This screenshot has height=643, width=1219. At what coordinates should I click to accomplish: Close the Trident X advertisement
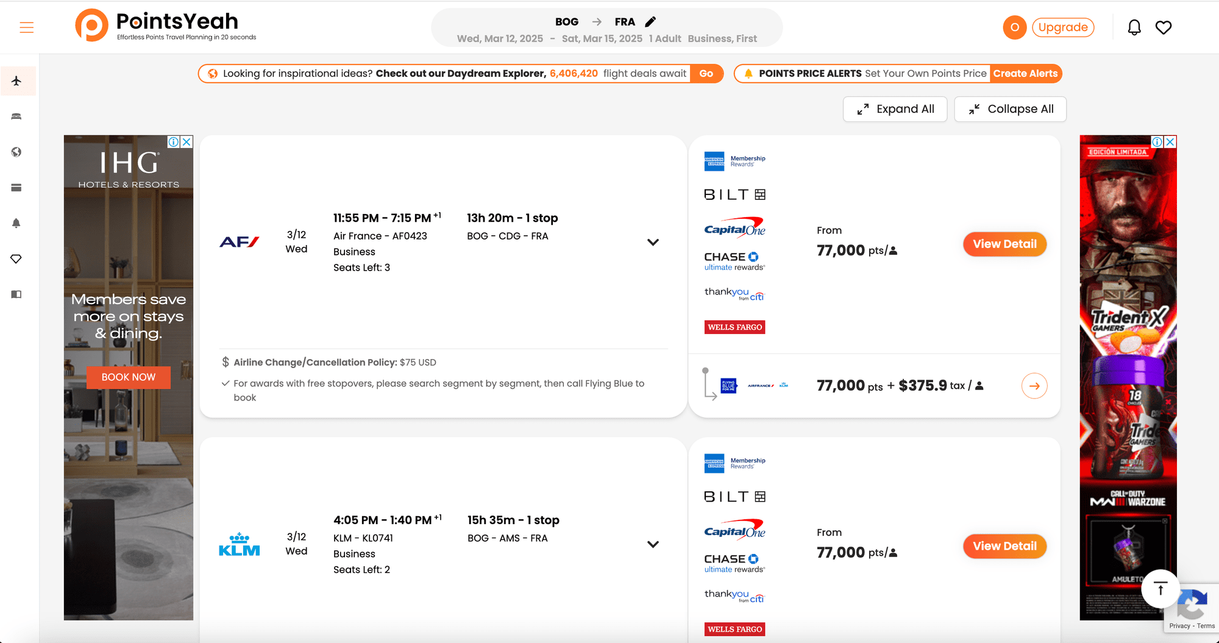coord(1170,142)
